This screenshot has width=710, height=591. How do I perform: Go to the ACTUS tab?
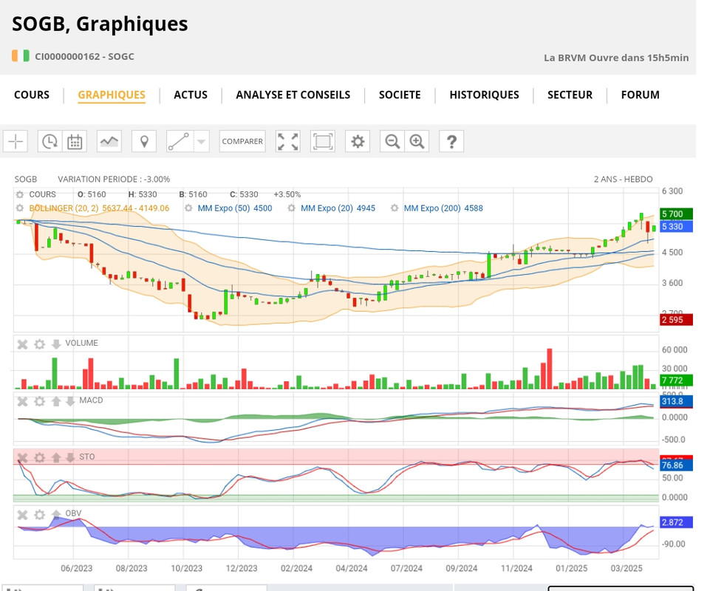(x=191, y=95)
